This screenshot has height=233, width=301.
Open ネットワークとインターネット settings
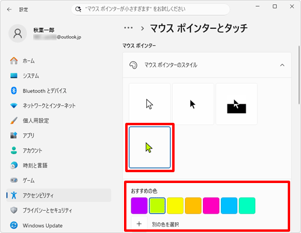(59, 105)
